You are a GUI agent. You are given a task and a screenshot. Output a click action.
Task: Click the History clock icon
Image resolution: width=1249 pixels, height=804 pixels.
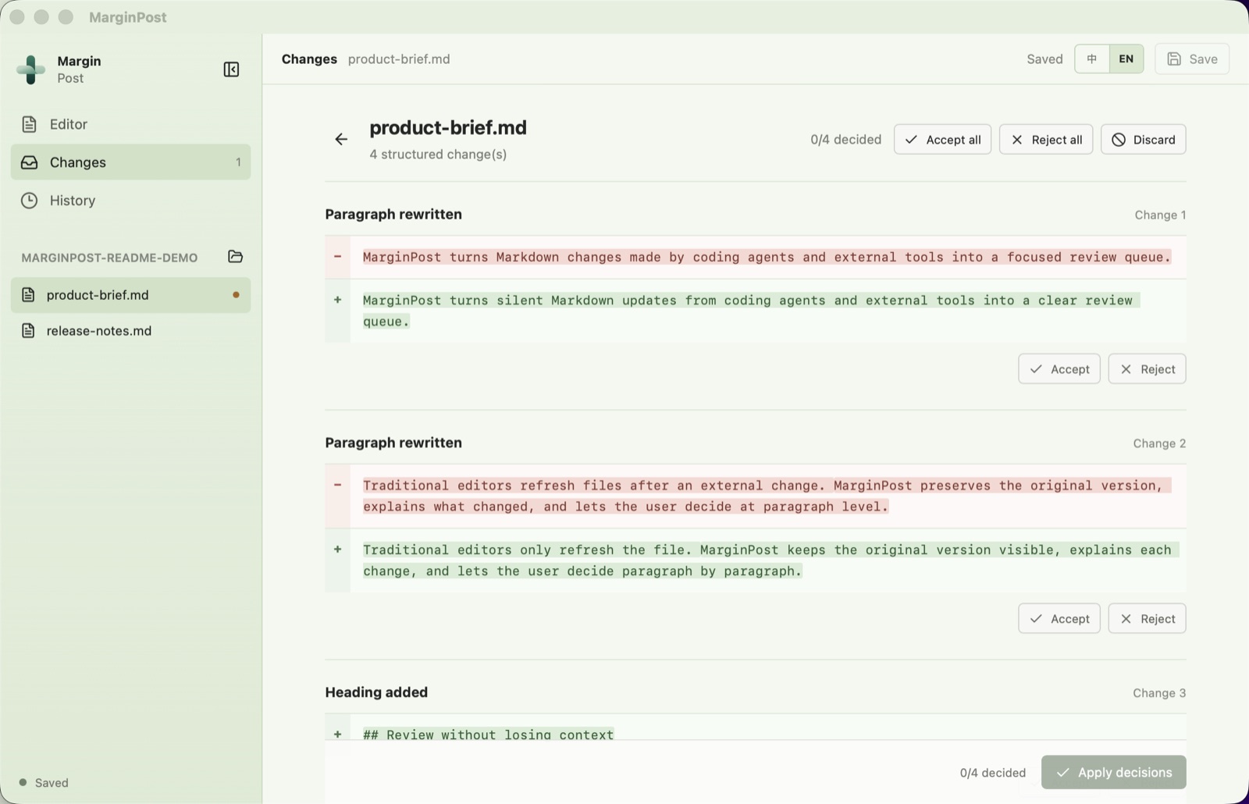click(29, 201)
